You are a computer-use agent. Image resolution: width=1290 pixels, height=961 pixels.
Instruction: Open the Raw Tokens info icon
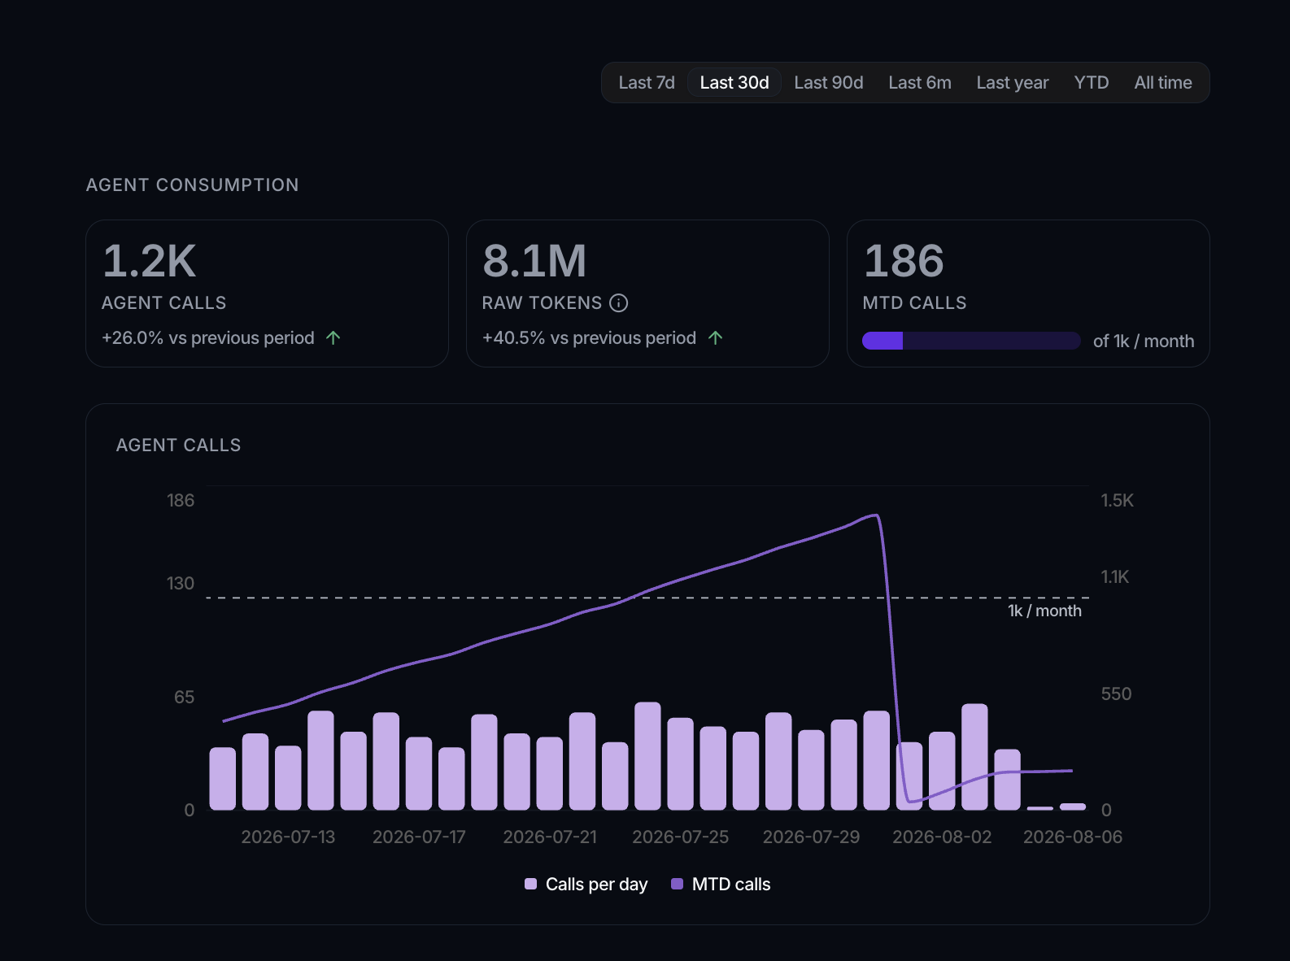tap(618, 303)
